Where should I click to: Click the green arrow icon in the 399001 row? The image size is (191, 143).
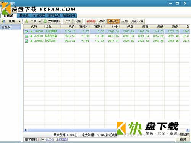(x=31, y=36)
